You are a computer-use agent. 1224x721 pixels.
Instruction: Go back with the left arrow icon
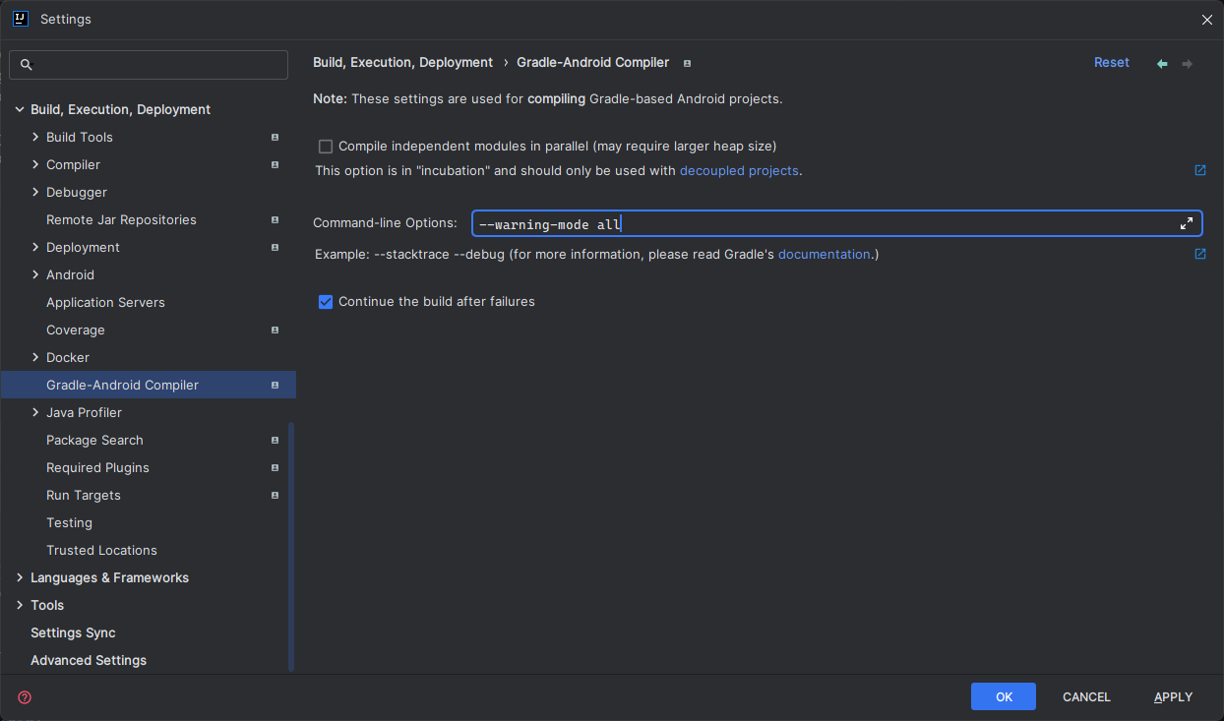1162,63
